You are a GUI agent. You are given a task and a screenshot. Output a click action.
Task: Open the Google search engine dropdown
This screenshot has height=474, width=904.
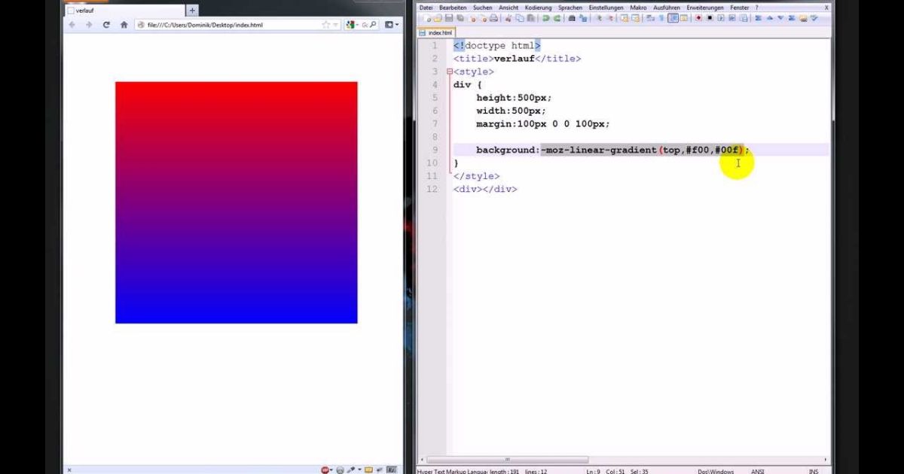pyautogui.click(x=354, y=23)
